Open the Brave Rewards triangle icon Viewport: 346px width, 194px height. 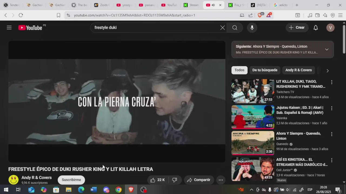tap(269, 15)
